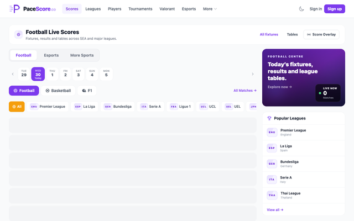The image size is (354, 221).
Task: Open the Score Overlay button
Action: click(x=321, y=34)
